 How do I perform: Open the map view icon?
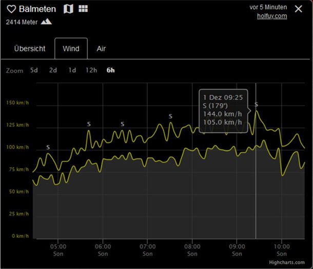(x=68, y=9)
